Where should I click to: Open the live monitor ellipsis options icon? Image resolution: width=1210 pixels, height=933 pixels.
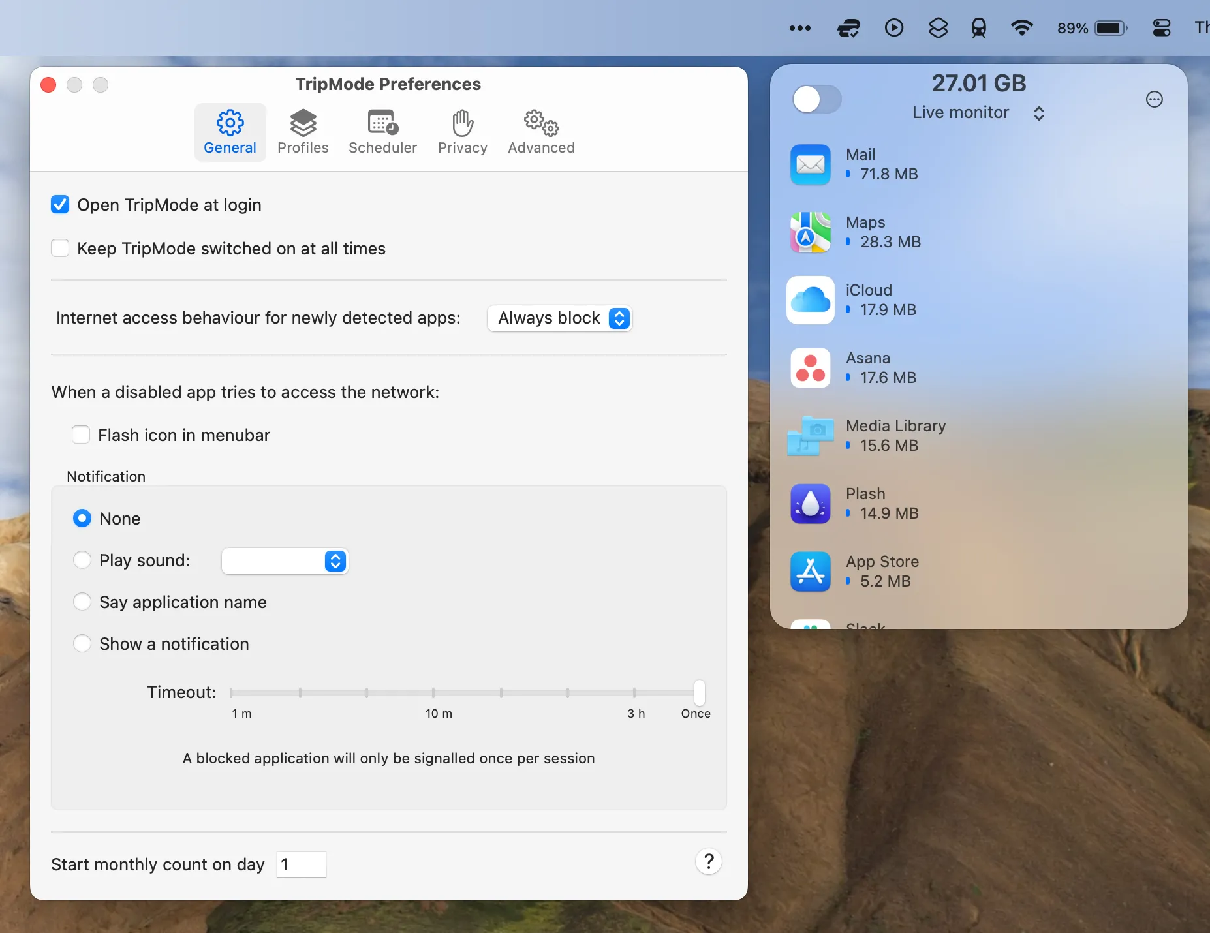pyautogui.click(x=1154, y=99)
